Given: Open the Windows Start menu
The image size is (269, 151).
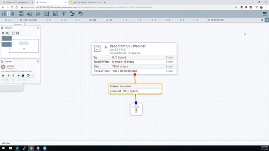Looking at the screenshot, I should click(x=3, y=148).
